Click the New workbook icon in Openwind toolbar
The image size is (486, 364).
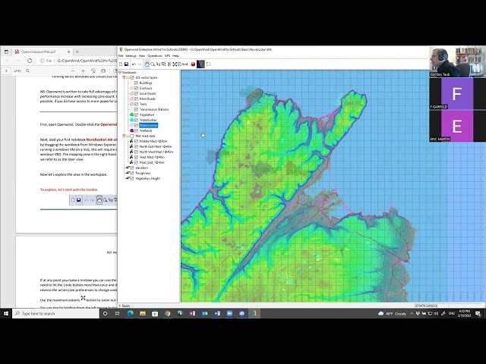click(x=121, y=64)
